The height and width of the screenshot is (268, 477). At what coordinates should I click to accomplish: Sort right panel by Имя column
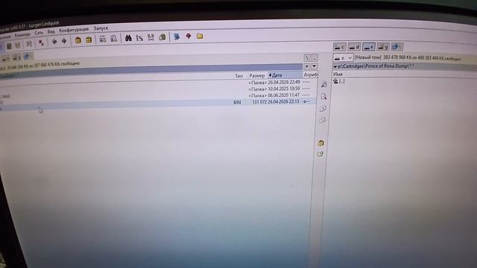[x=338, y=74]
